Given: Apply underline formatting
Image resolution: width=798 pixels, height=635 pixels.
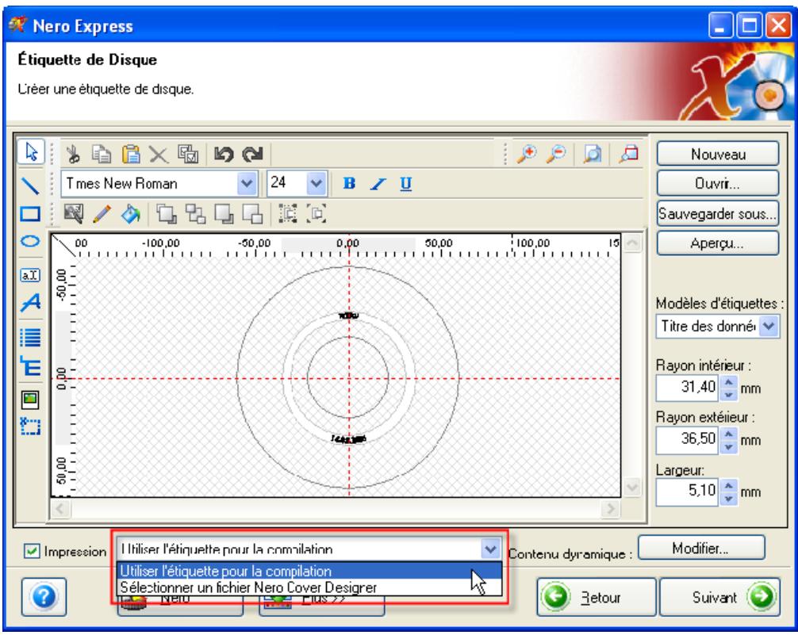Looking at the screenshot, I should [x=405, y=184].
